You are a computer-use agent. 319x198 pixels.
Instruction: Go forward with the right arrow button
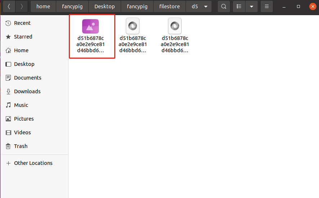click(22, 6)
